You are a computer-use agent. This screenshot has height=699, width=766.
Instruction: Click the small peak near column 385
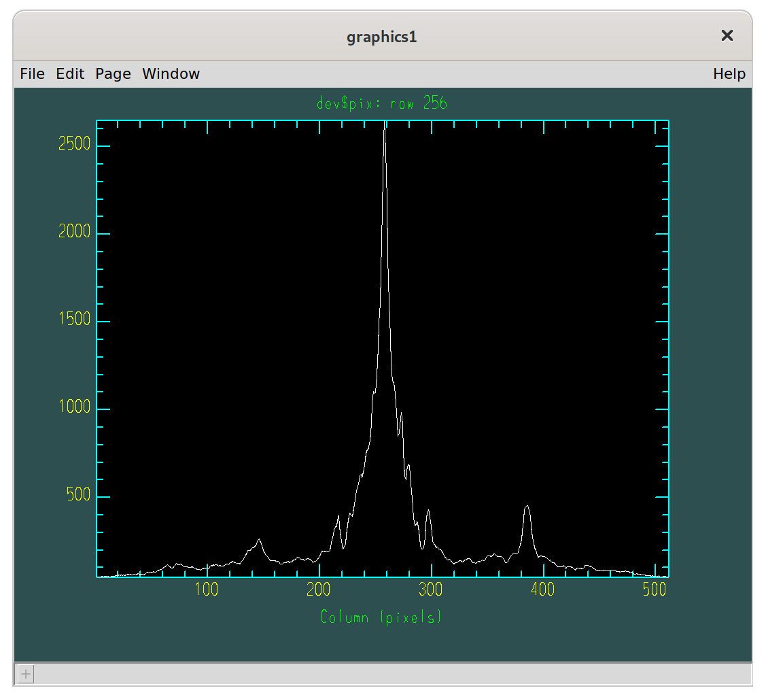click(x=527, y=507)
